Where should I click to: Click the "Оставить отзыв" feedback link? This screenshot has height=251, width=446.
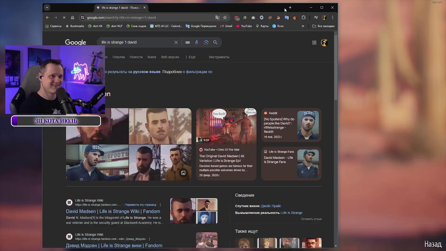pyautogui.click(x=311, y=219)
